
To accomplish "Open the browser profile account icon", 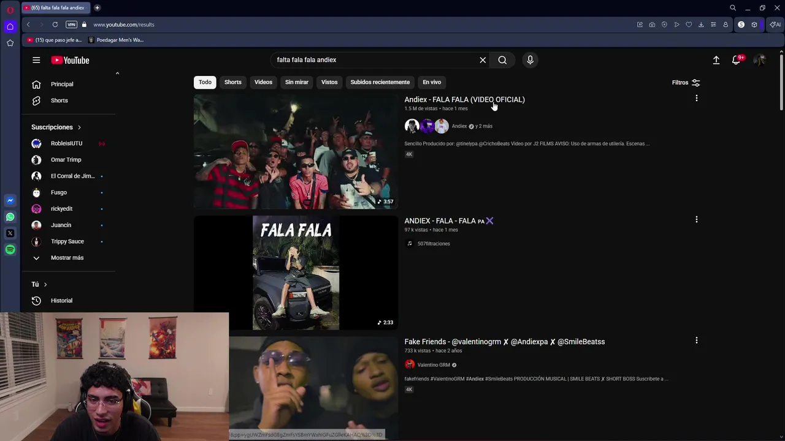I will [726, 24].
